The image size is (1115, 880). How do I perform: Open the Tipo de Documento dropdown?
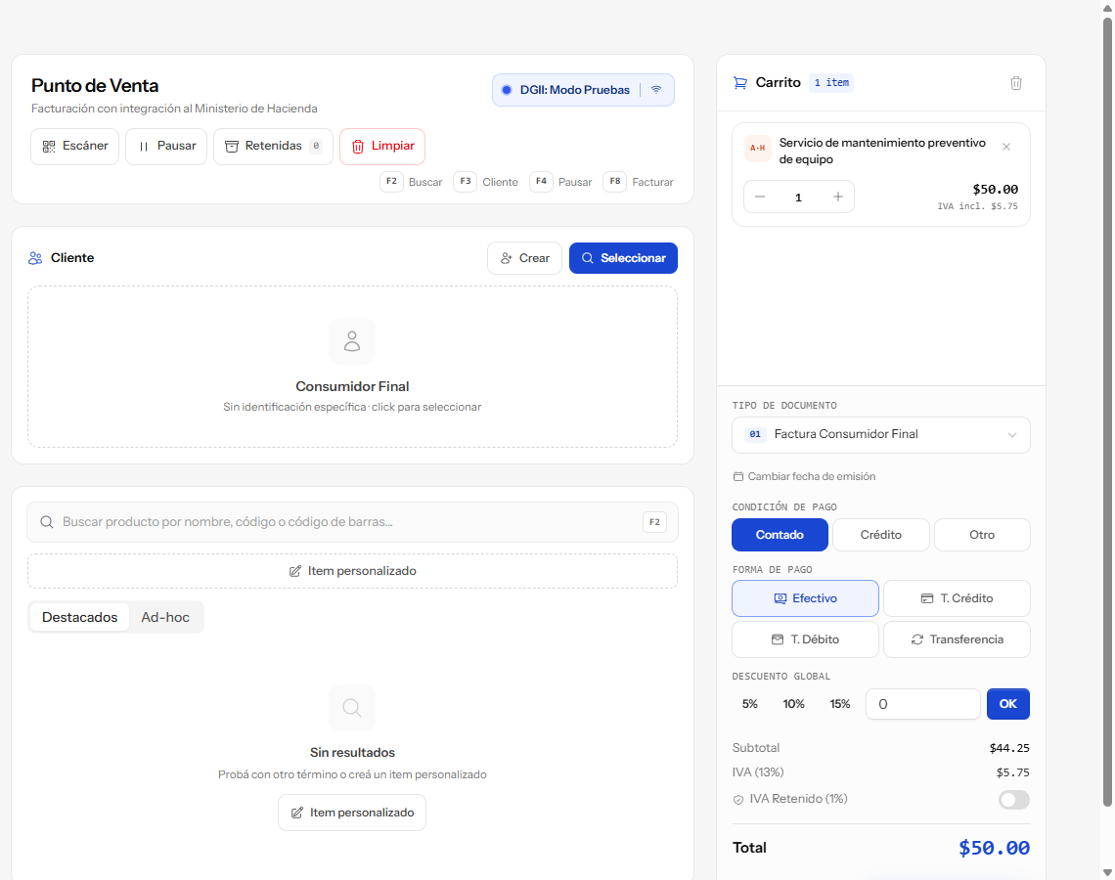coord(881,435)
